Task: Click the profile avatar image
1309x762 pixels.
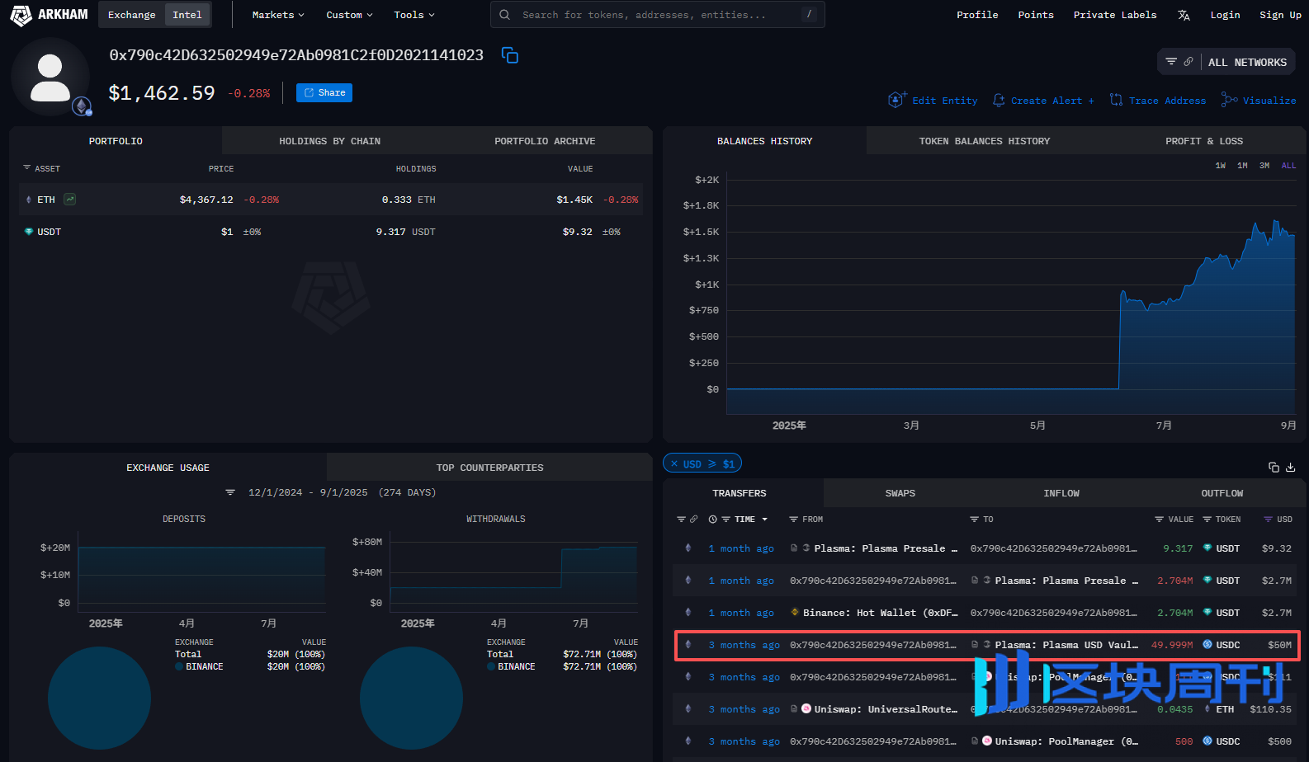Action: [x=50, y=77]
